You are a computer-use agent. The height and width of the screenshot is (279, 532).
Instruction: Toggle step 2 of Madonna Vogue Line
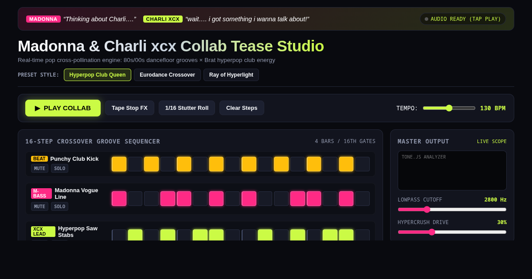pyautogui.click(x=135, y=198)
